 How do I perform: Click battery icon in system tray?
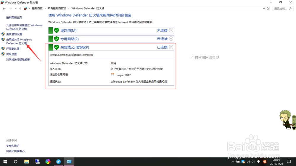tap(238, 162)
